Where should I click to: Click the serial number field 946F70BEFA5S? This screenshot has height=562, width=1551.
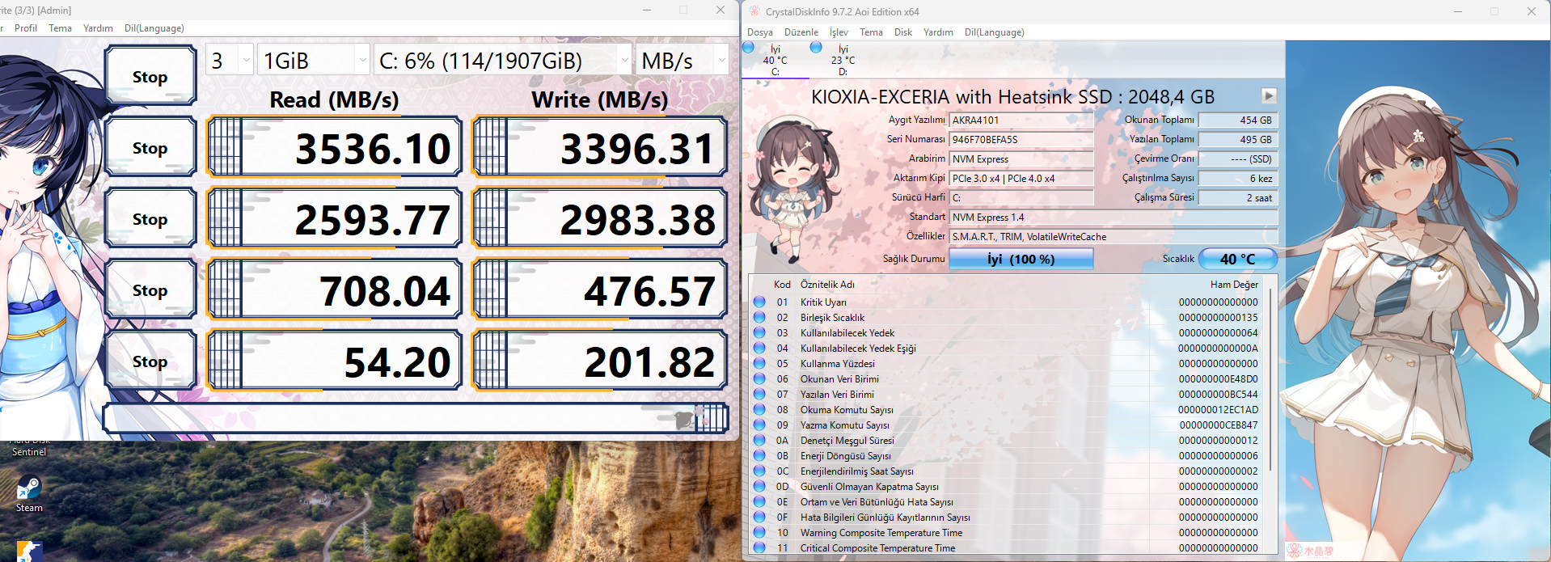pos(1021,139)
